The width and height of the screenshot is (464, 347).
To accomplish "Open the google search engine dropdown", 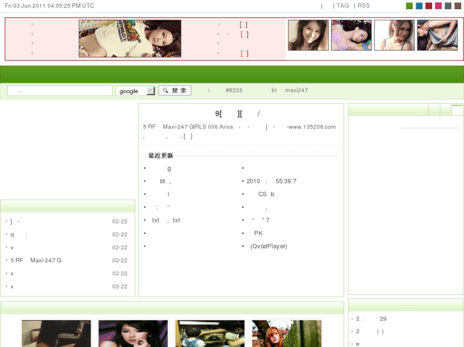I will [135, 91].
